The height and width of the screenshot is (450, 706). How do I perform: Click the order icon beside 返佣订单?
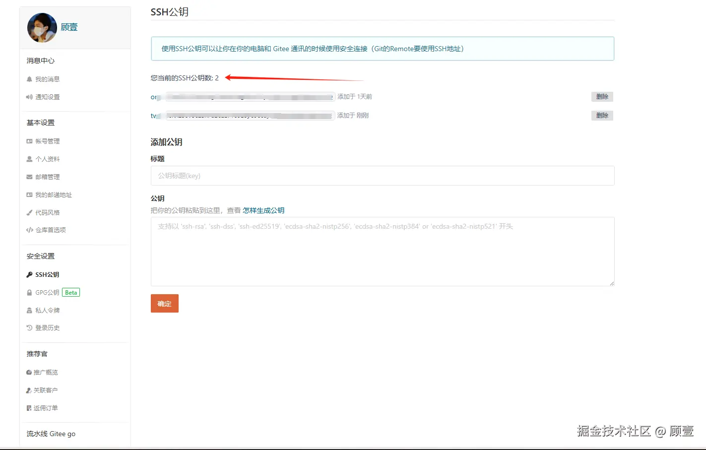click(29, 408)
